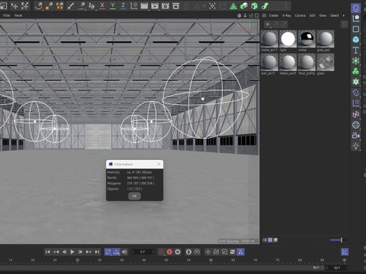Click the rectangle spline icon
Screen dimensions: 366x274
356,29
